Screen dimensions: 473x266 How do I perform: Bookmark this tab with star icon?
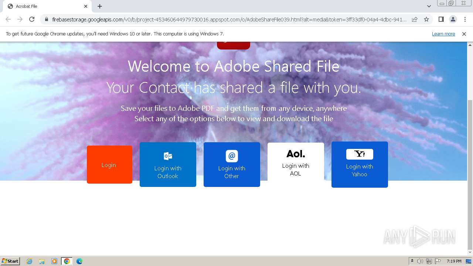pos(426,19)
